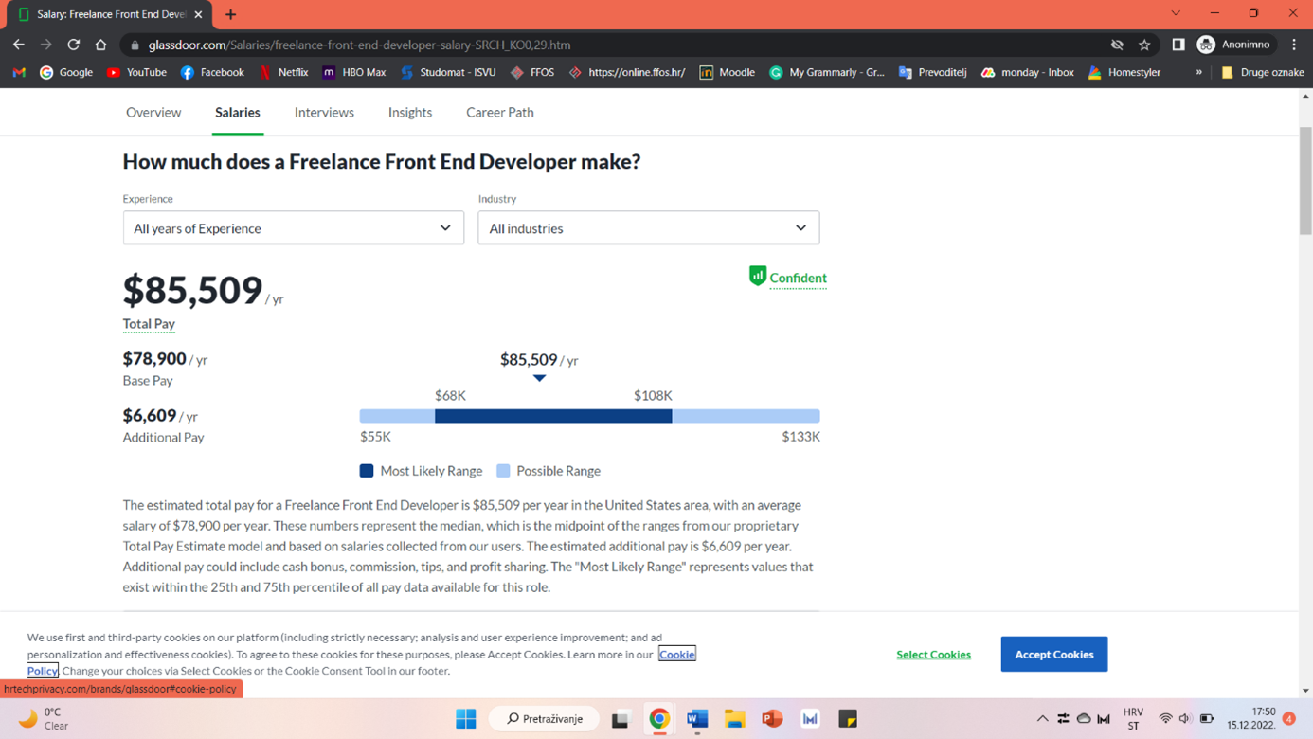Open the Career Path tab
This screenshot has width=1313, height=739.
tap(500, 112)
